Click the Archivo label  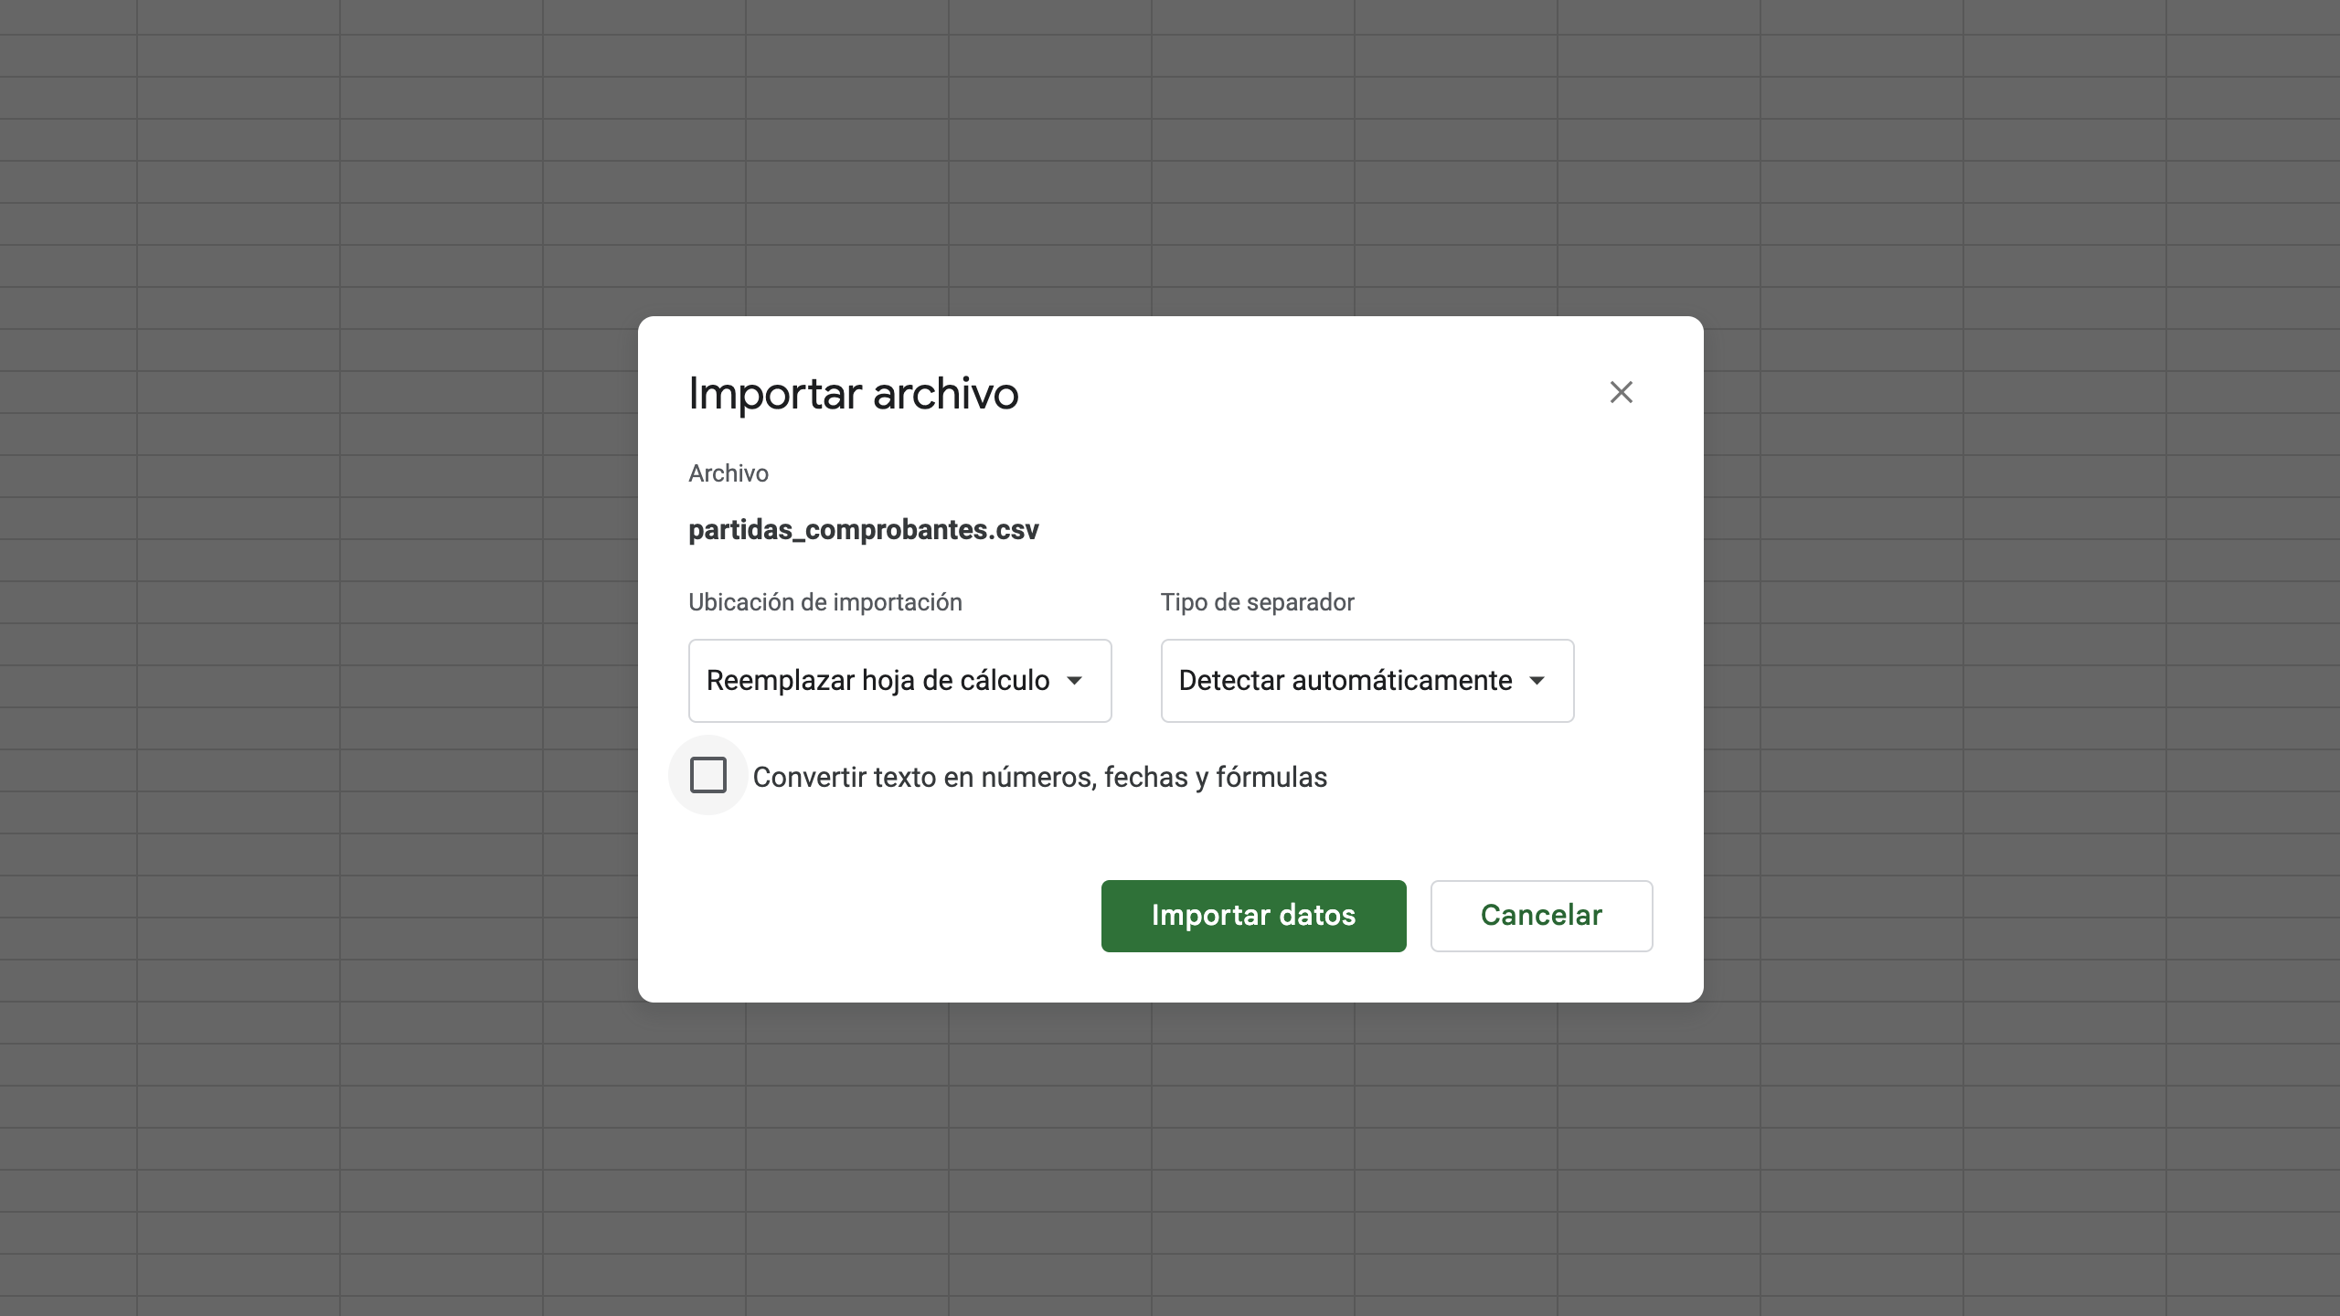729,473
